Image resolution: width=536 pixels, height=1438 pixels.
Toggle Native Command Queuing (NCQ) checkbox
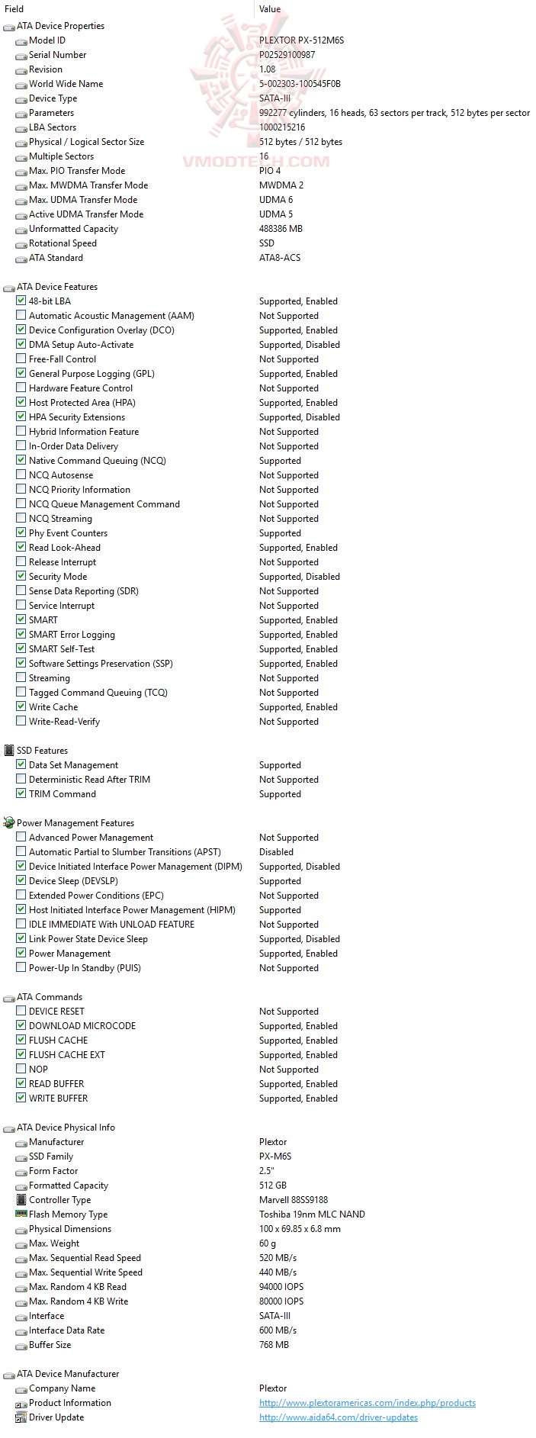(x=21, y=461)
